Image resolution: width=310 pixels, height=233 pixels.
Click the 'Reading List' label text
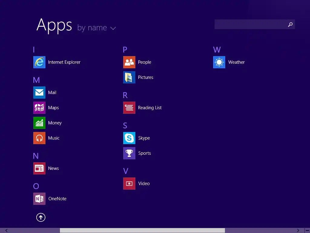click(x=150, y=108)
